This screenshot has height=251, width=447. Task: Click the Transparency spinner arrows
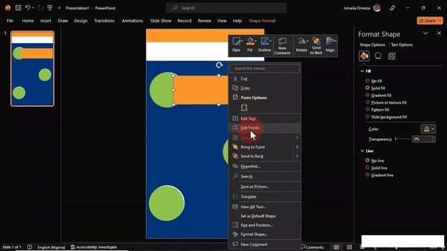click(433, 139)
